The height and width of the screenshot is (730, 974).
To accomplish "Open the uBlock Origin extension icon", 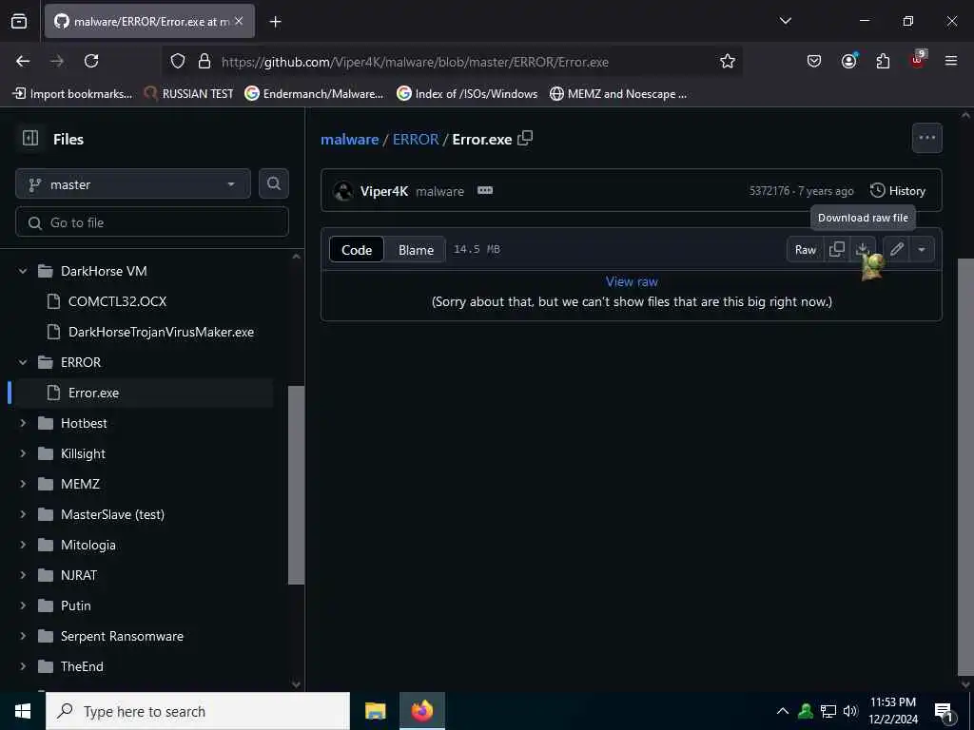I will (918, 60).
